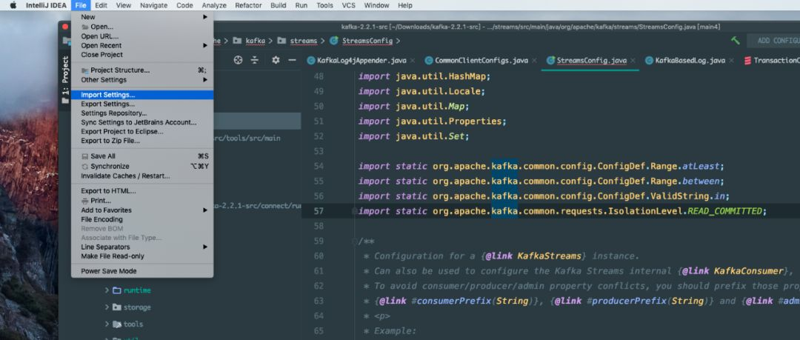Select Synchronize in File menu
The image size is (800, 340).
coord(142,167)
